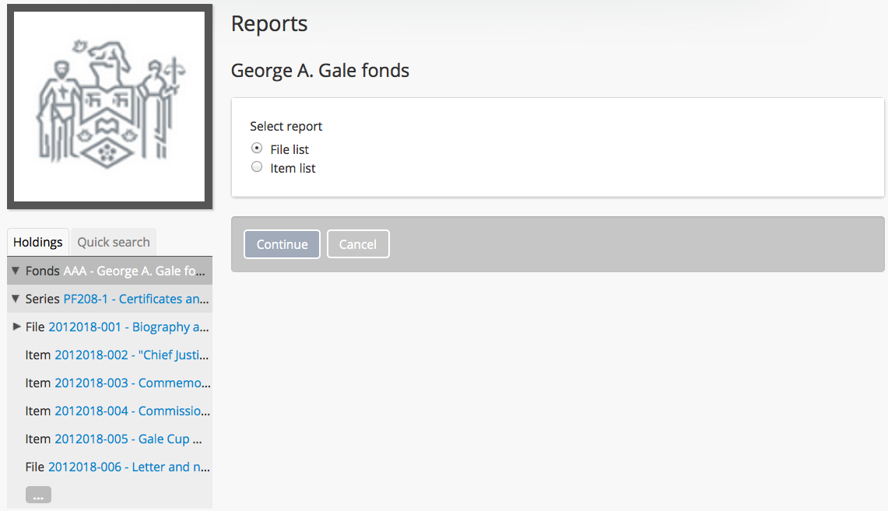Viewport: 888px width, 511px height.
Task: Open item 2012018-002 "Chief Justice" link
Action: click(x=132, y=355)
